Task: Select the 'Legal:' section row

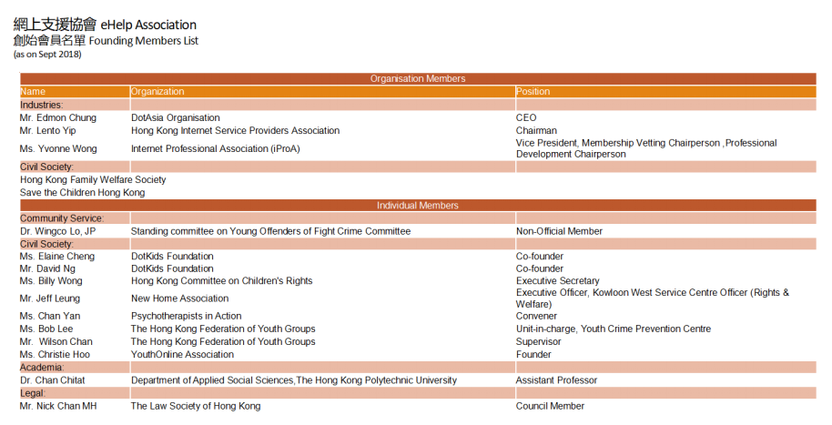Action: 418,393
